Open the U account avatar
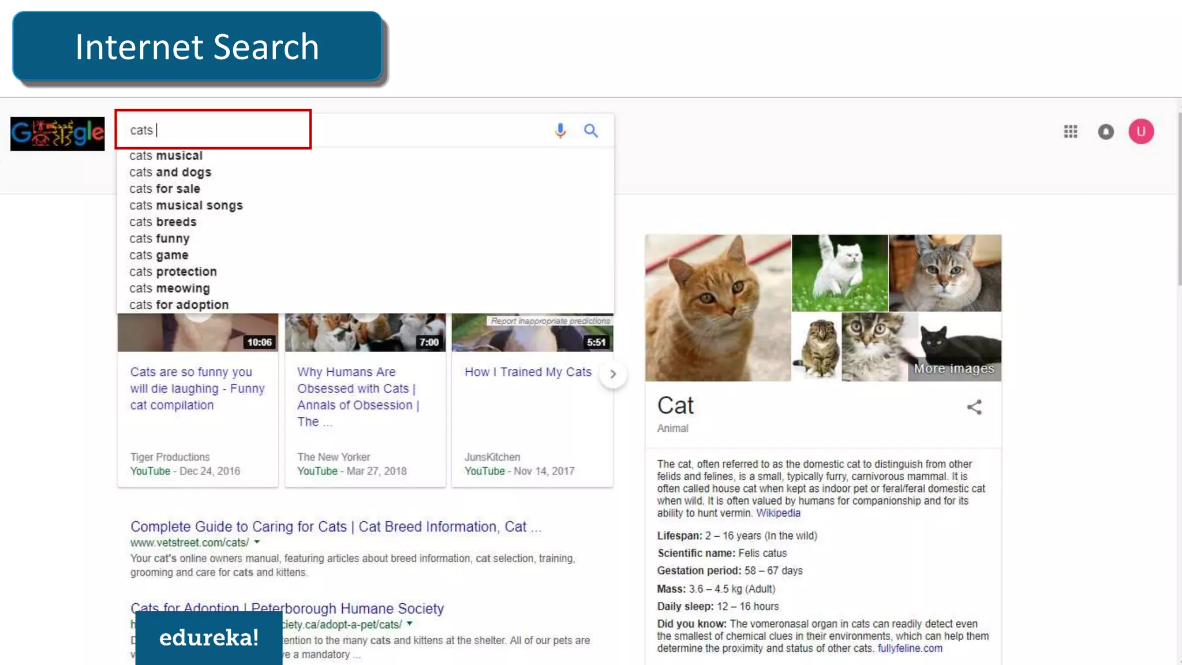1182x665 pixels. click(1141, 132)
